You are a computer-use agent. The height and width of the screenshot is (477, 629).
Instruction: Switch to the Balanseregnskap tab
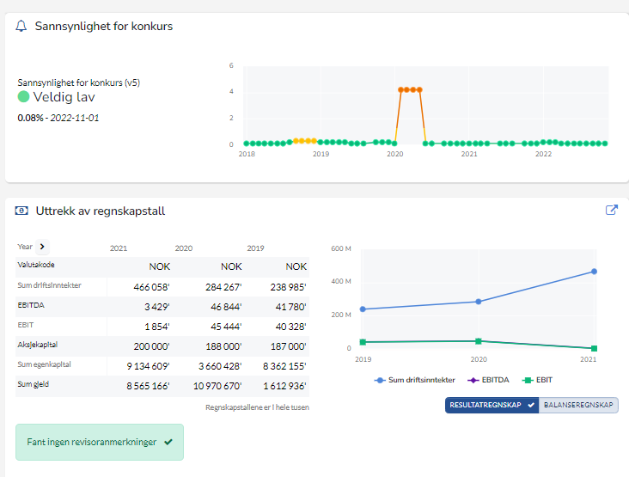coord(578,405)
